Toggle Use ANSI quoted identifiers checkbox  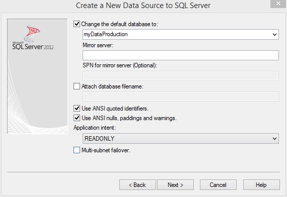(x=77, y=109)
